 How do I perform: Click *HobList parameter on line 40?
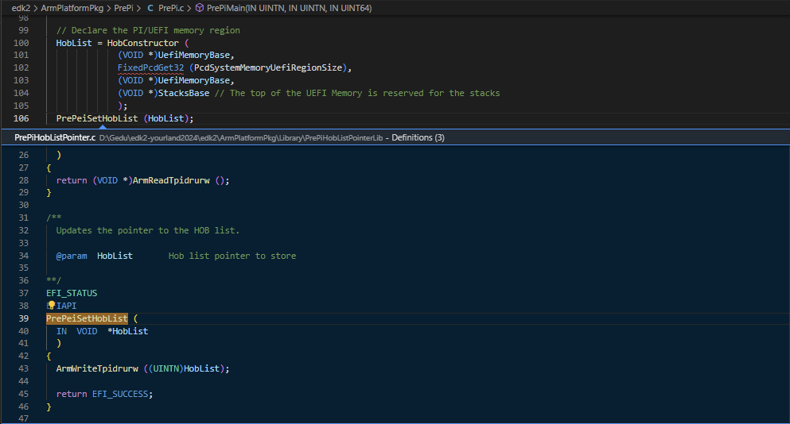coord(128,331)
